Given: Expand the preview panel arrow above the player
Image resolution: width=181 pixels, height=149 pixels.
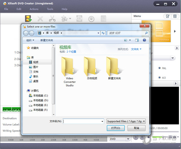Looking at the screenshot, I should pos(176,83).
